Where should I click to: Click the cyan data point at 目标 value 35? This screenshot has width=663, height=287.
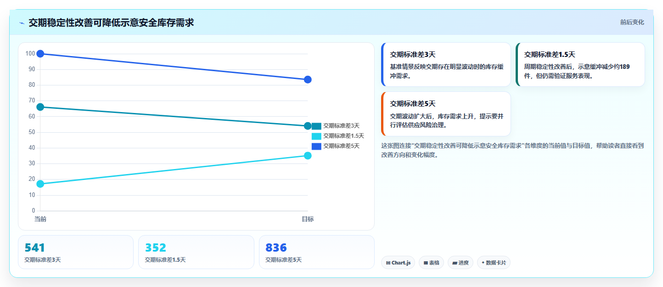(x=308, y=156)
